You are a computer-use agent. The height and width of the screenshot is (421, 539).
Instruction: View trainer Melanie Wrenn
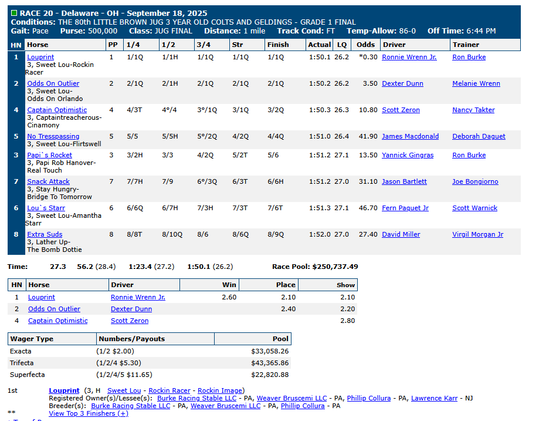point(476,83)
